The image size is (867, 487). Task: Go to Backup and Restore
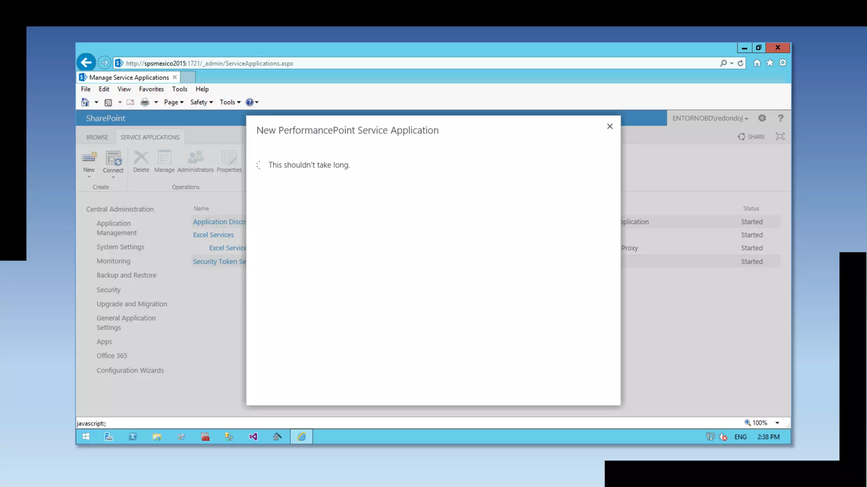(126, 275)
